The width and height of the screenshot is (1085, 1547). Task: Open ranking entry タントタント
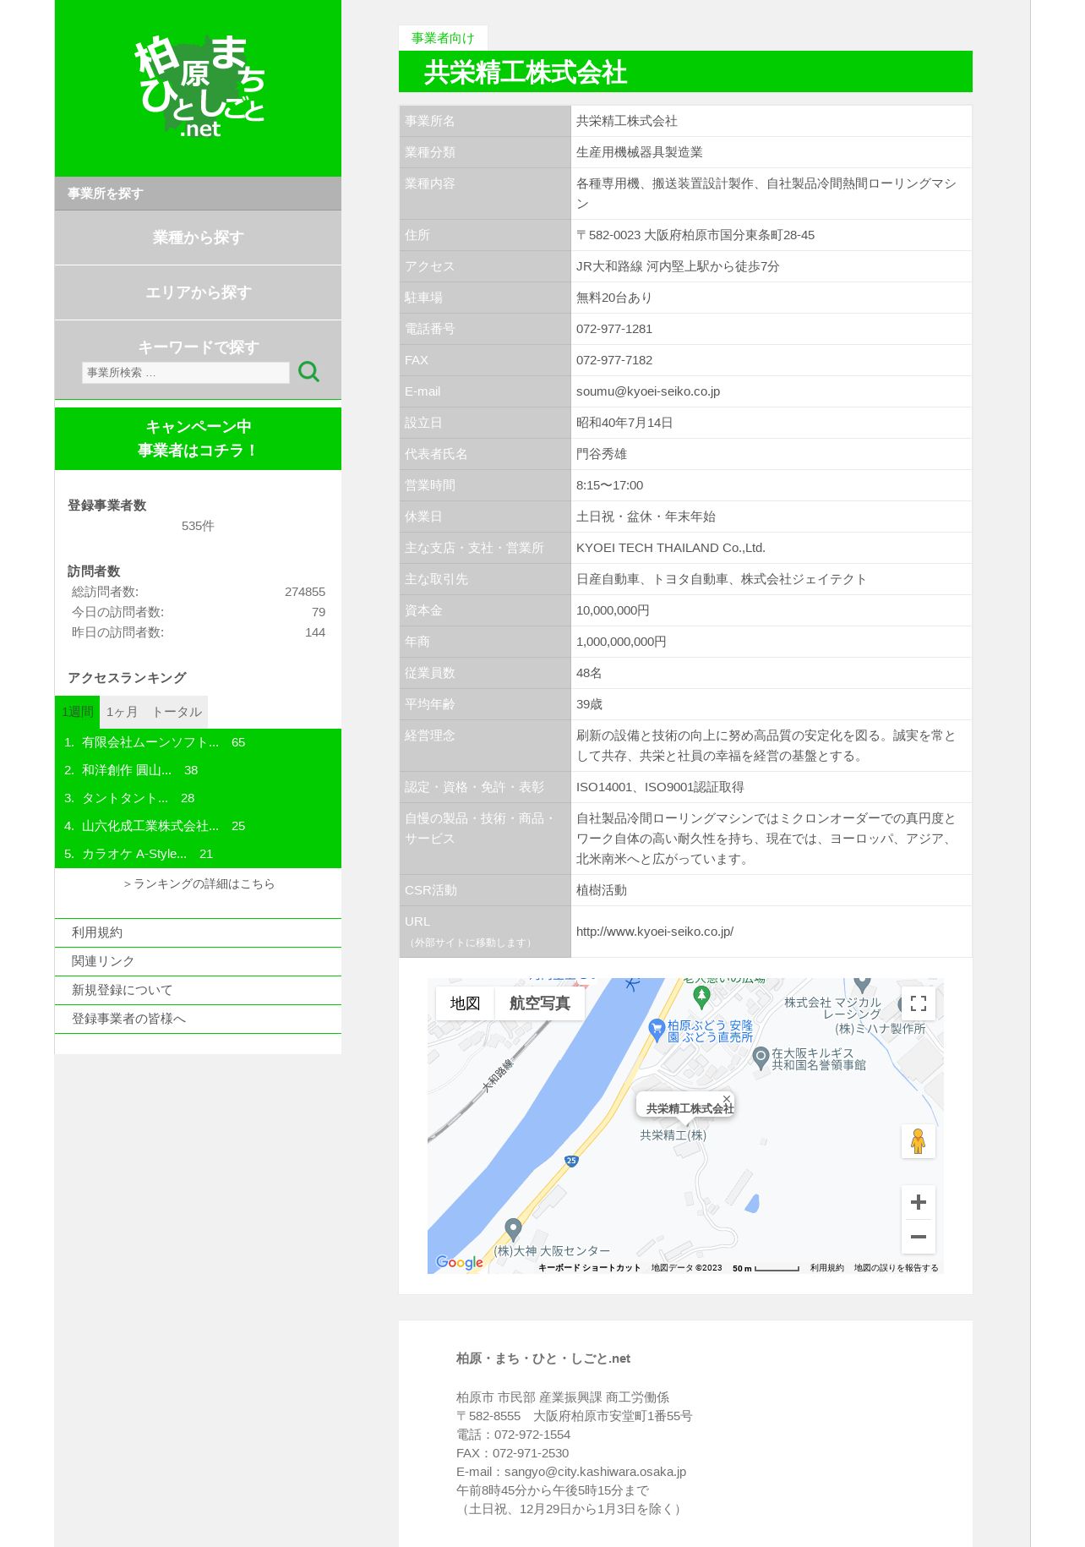[125, 798]
